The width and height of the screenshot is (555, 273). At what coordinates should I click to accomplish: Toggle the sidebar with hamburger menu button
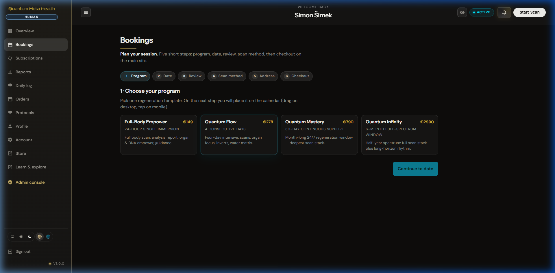[x=86, y=12]
